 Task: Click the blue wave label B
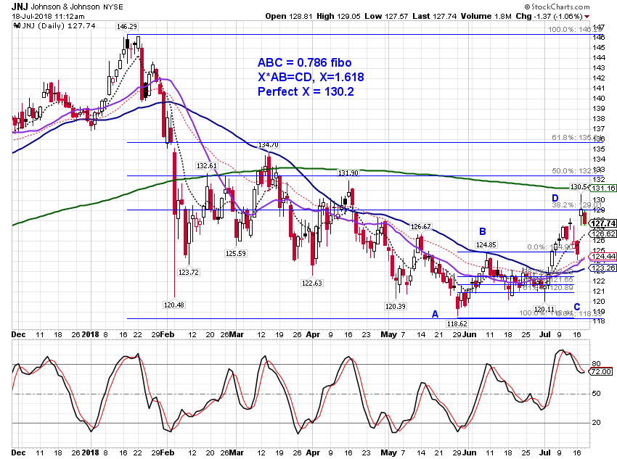483,231
